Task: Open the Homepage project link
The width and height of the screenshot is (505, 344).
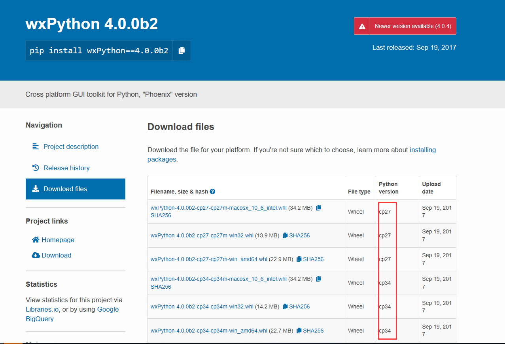Action: click(x=58, y=240)
